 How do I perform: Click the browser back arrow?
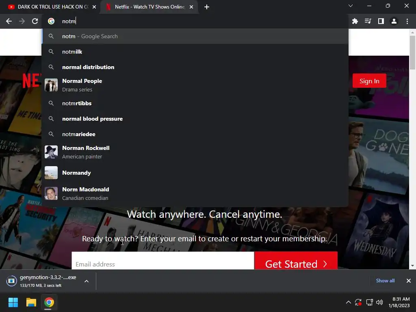(9, 21)
